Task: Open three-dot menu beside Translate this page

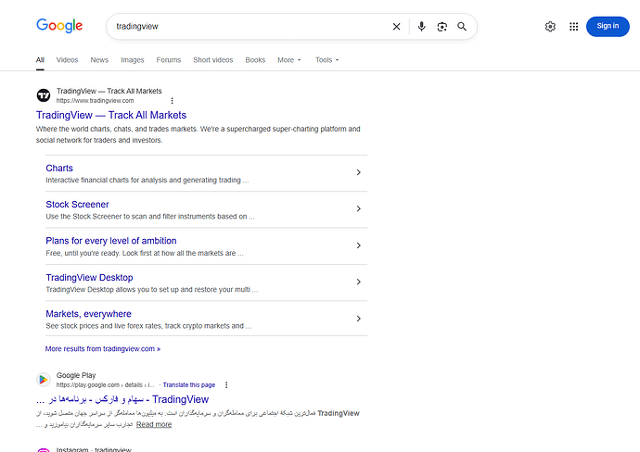Action: pos(226,384)
